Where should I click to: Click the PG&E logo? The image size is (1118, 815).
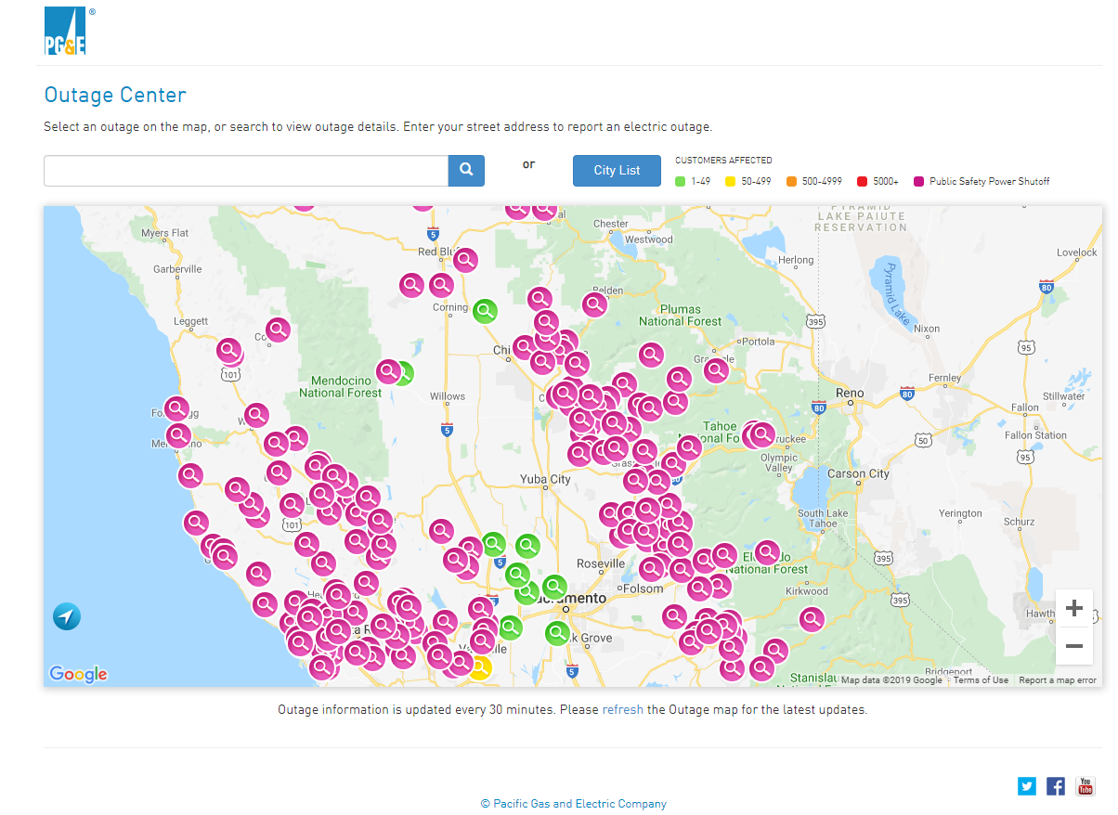65,32
